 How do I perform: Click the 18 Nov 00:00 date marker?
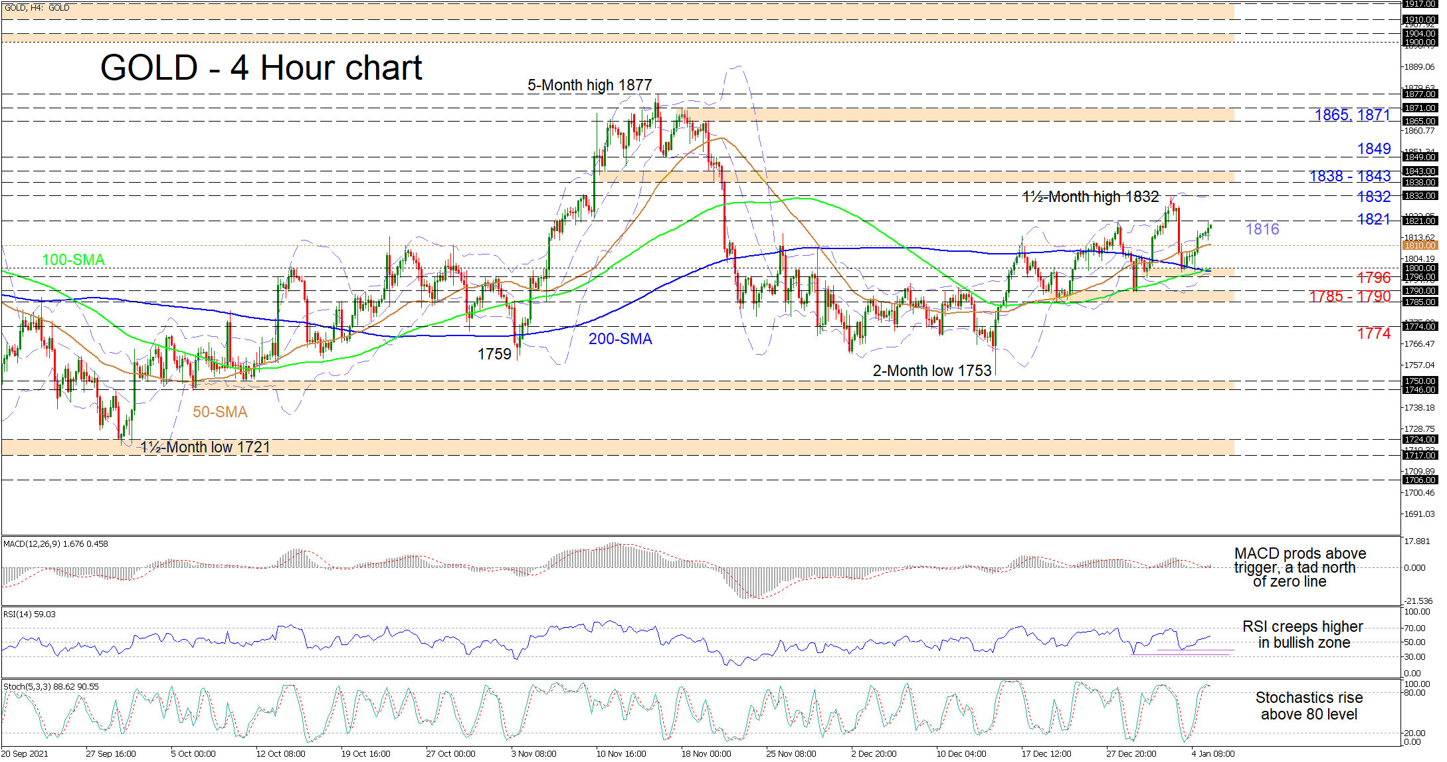706,753
